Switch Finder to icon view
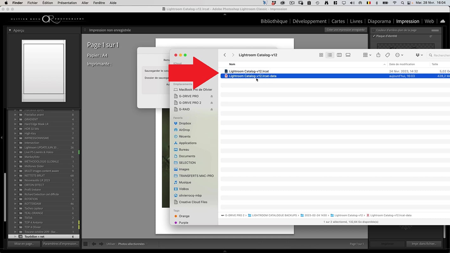Image resolution: width=450 pixels, height=253 pixels. pyautogui.click(x=321, y=55)
